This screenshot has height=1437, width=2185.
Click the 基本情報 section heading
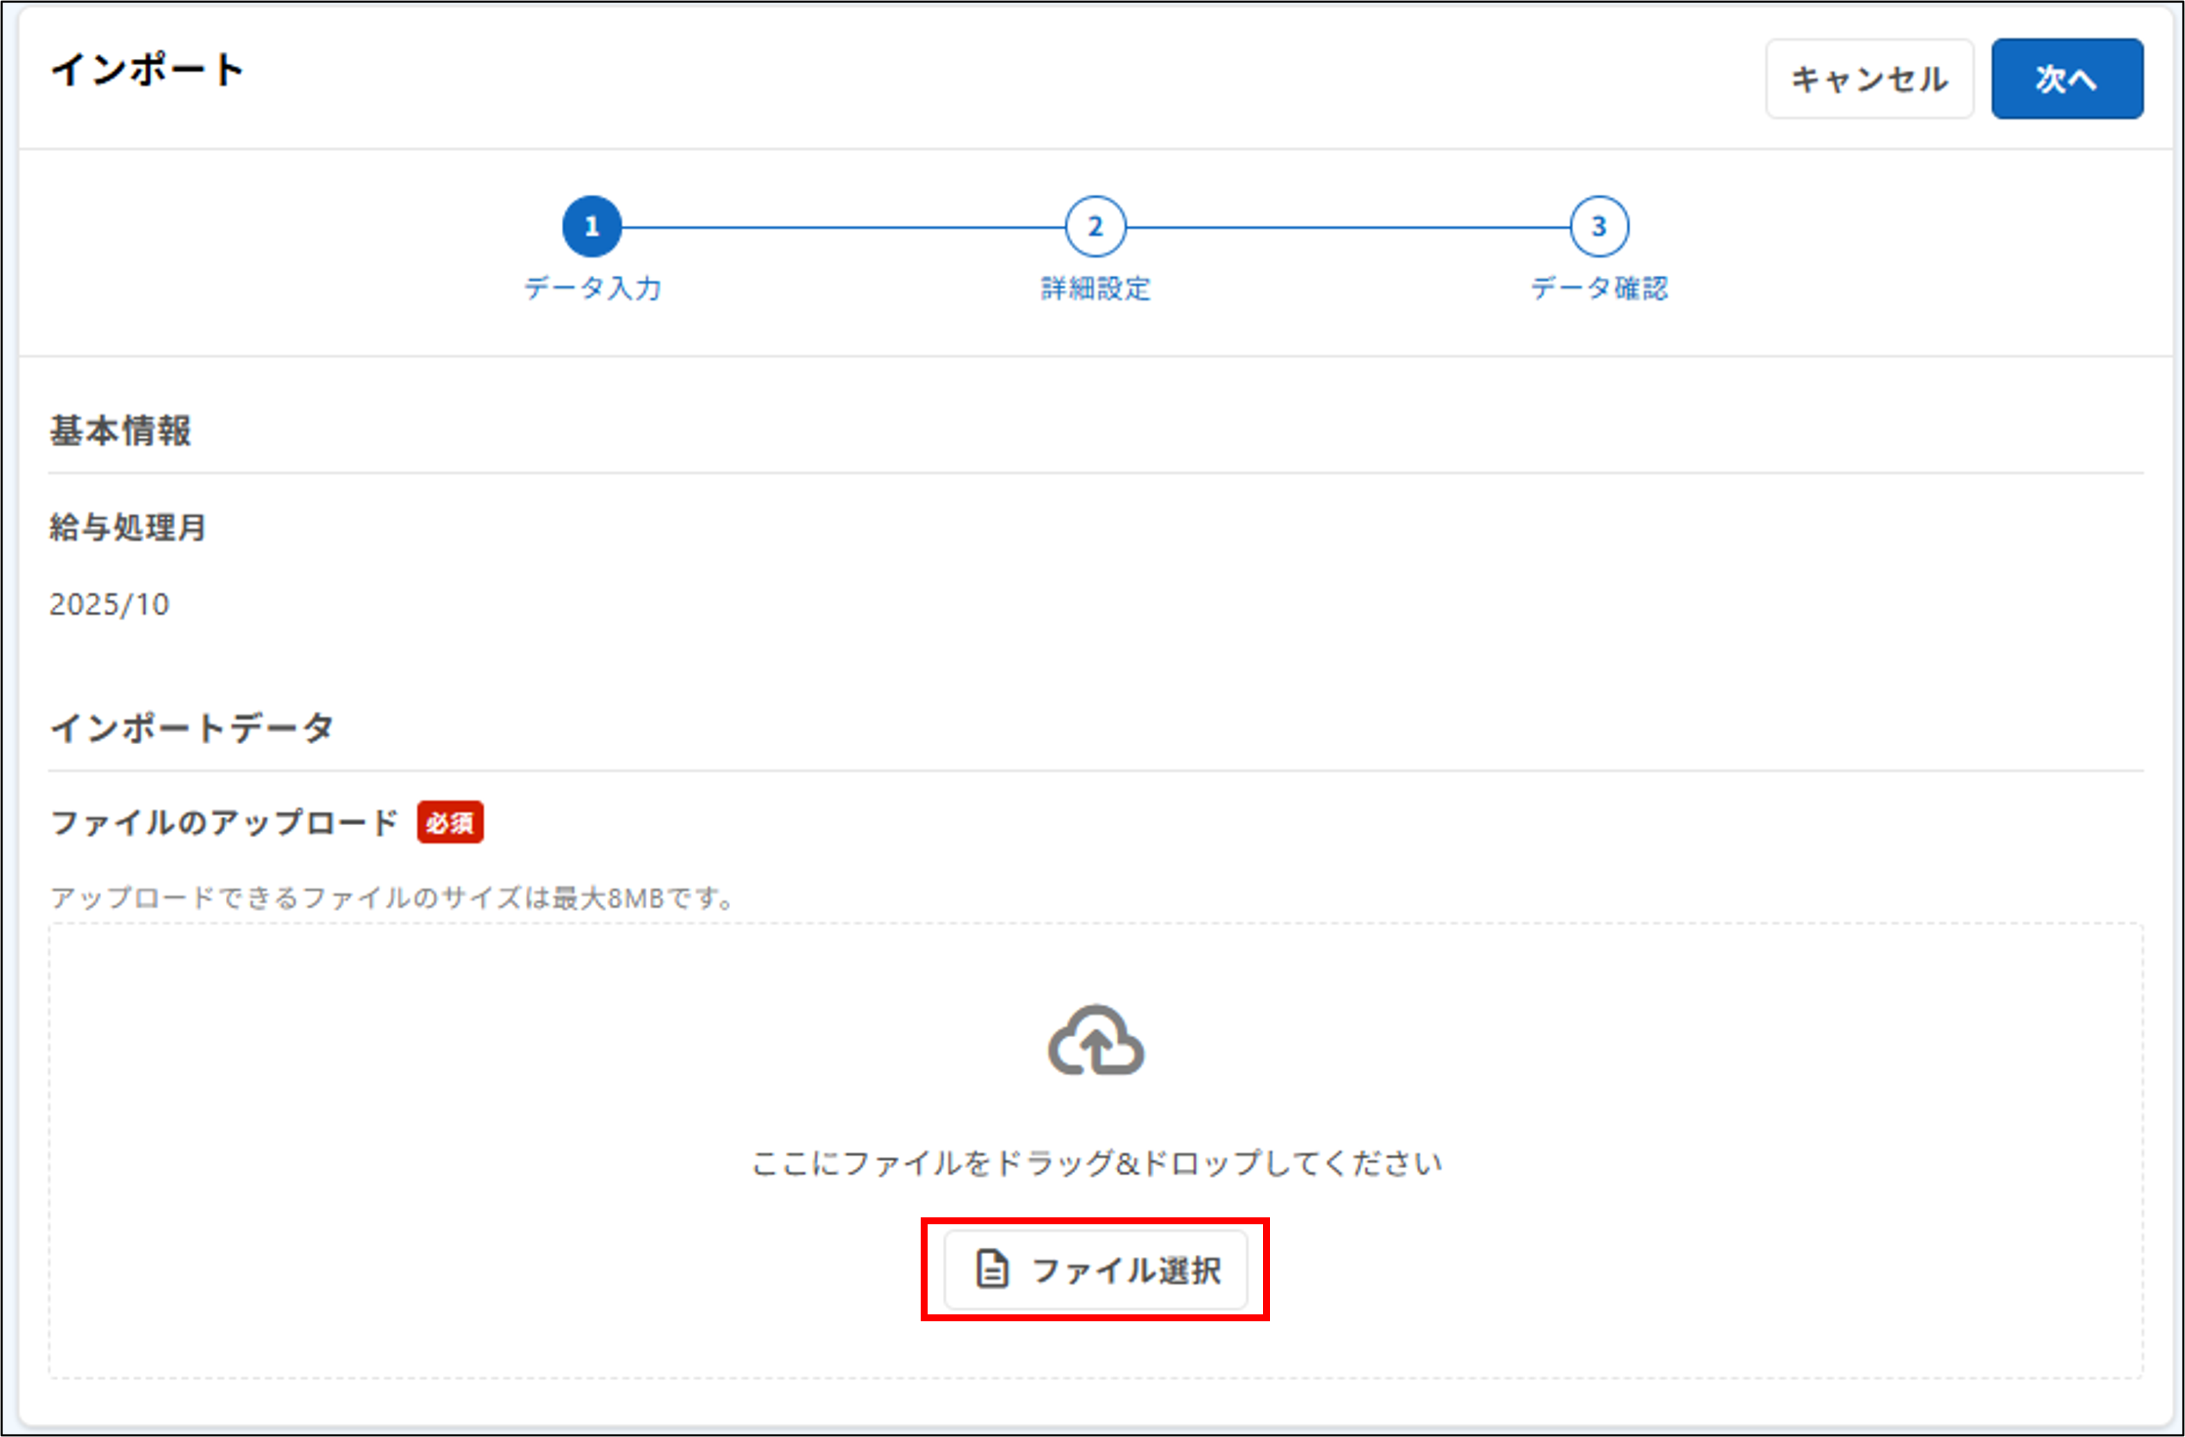[122, 430]
